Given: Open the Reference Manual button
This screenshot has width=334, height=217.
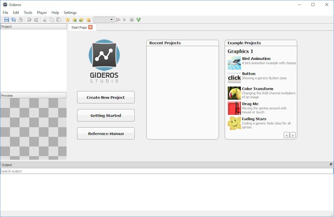Looking at the screenshot, I should 106,133.
